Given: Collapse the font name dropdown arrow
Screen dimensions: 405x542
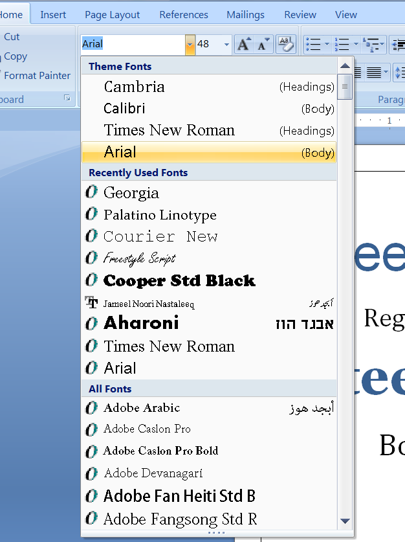Looking at the screenshot, I should tap(190, 44).
